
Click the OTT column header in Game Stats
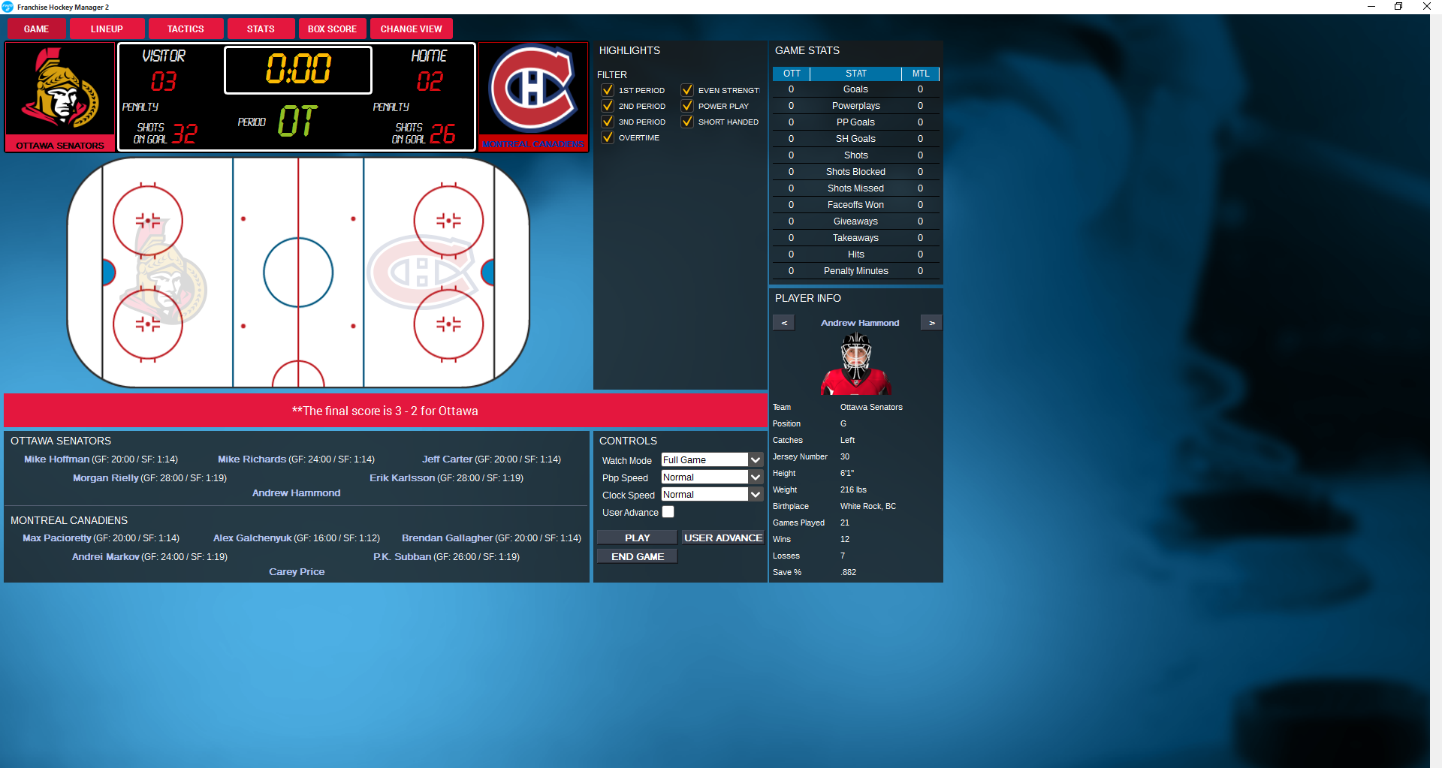(x=792, y=74)
